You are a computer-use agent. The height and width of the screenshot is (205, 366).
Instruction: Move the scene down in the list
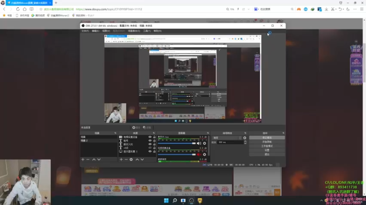99,159
